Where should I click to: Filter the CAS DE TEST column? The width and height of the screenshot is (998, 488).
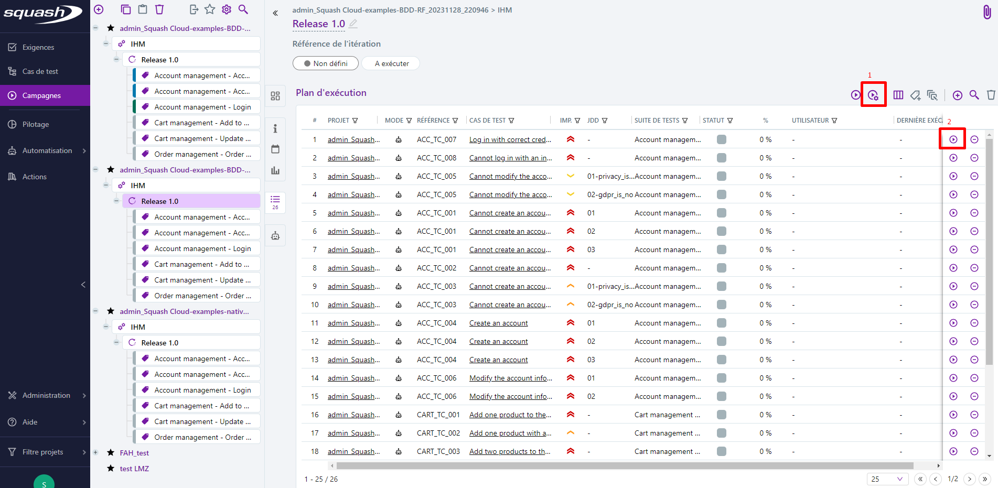pyautogui.click(x=511, y=121)
